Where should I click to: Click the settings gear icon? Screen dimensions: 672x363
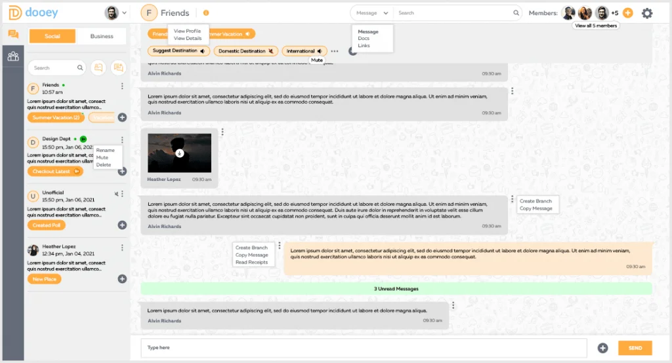[x=647, y=13]
